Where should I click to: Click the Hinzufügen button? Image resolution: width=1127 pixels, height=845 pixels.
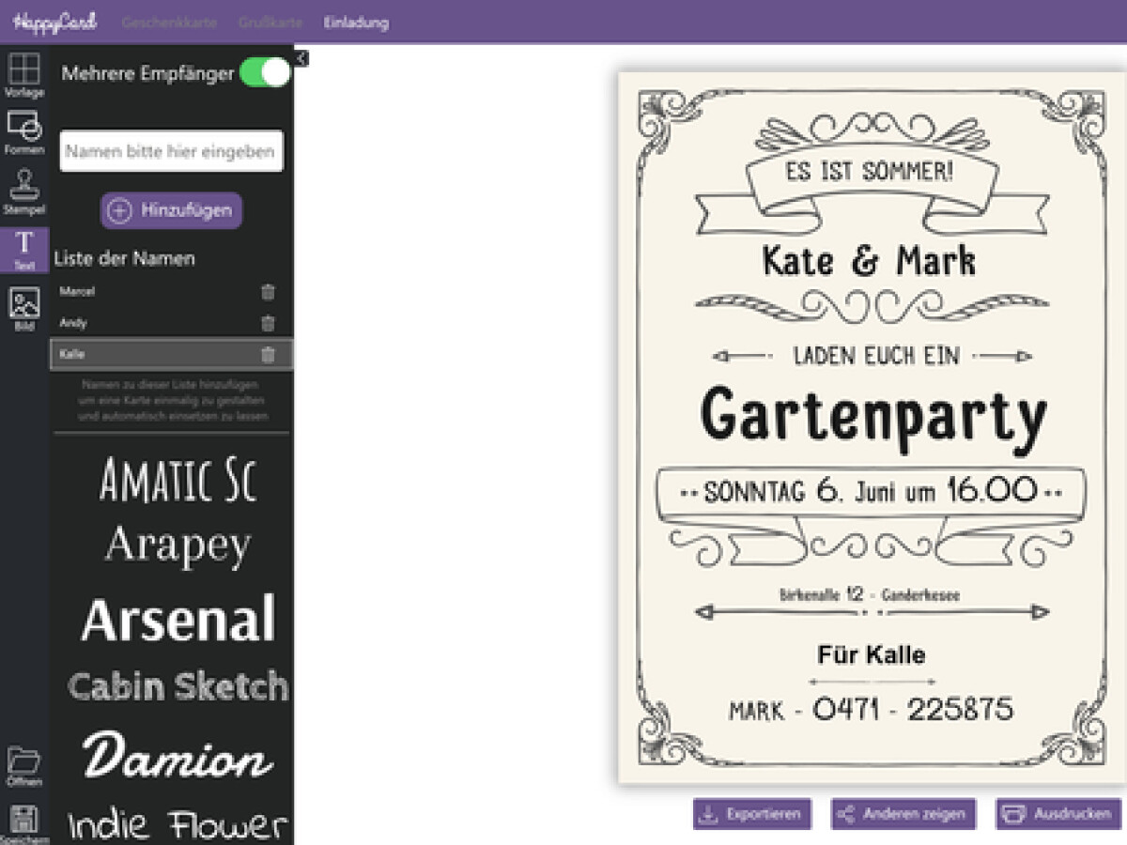171,210
